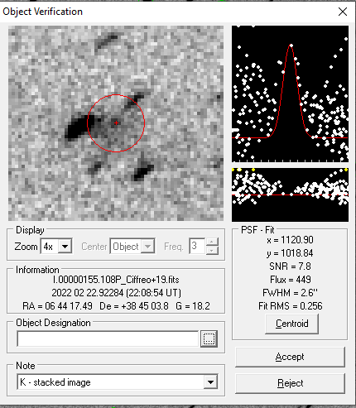The width and height of the screenshot is (356, 408).
Task: Decrease Freq. value with down arrow
Action: 212,250
